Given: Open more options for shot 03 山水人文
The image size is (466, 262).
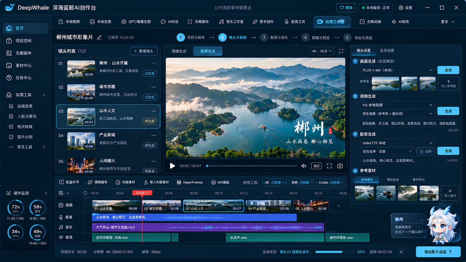Looking at the screenshot, I should tap(154, 111).
